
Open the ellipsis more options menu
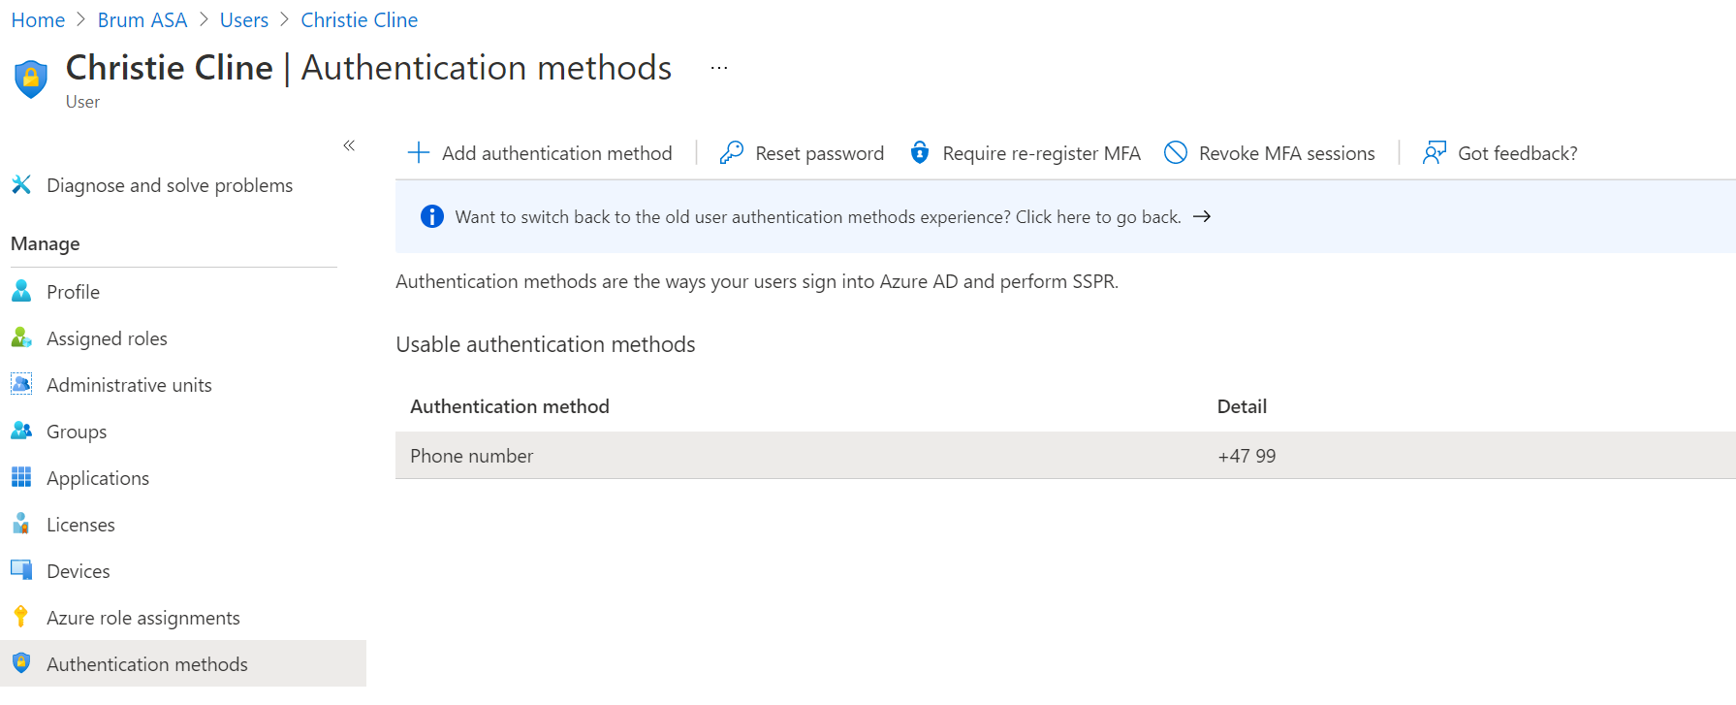tap(718, 68)
